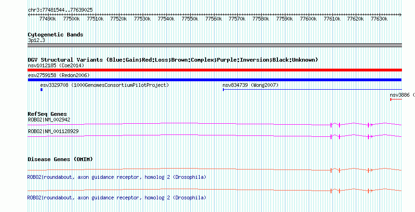Viewport: 415px width, 212px height.
Task: Click the chr3:77481544..77639025 coordinate label
Action: pos(60,10)
